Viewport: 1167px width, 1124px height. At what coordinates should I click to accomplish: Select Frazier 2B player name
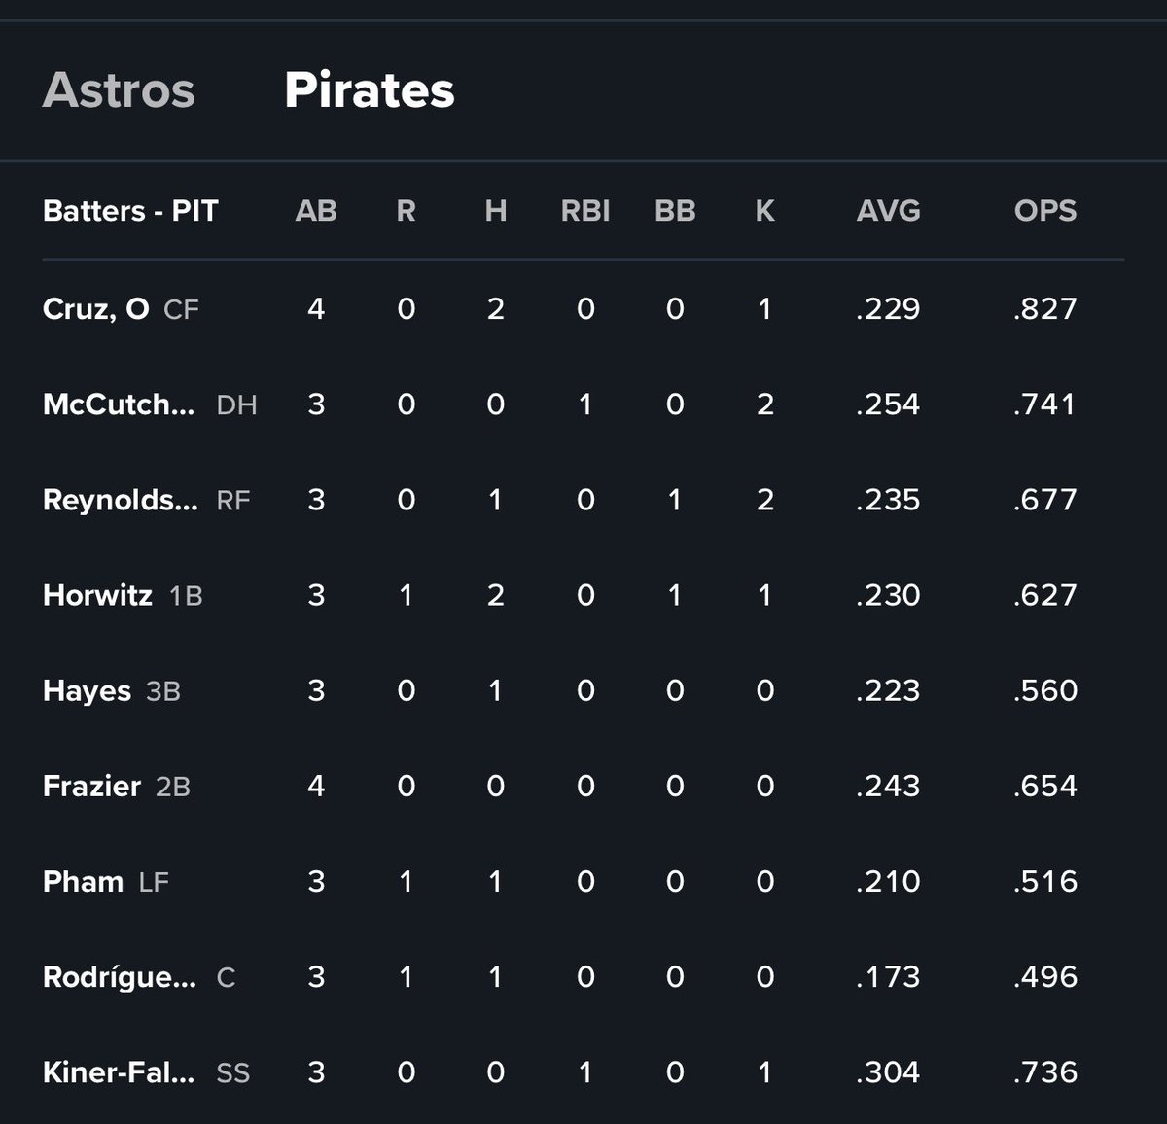(x=91, y=786)
